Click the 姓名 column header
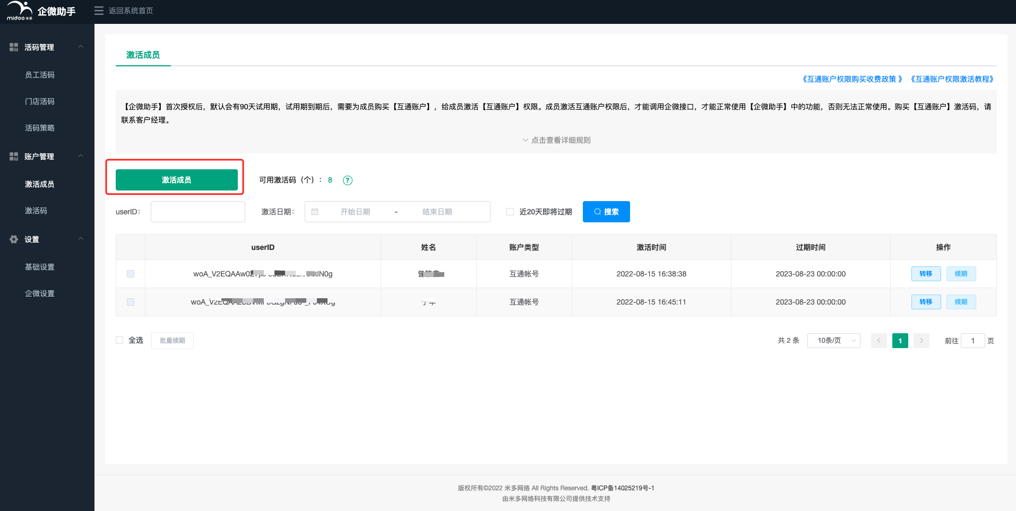The image size is (1016, 511). [x=428, y=247]
